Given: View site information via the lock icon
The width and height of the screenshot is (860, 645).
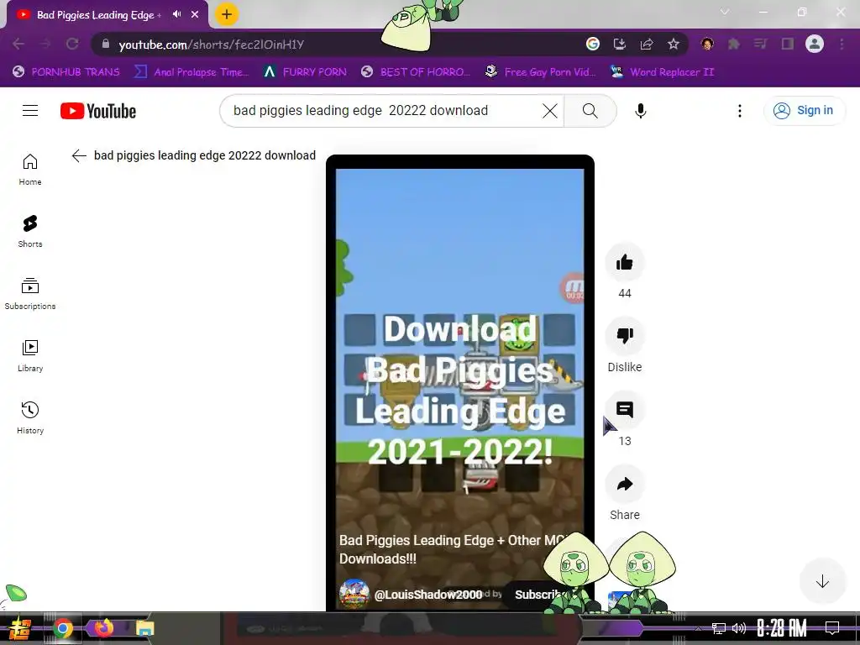Looking at the screenshot, I should (x=106, y=44).
